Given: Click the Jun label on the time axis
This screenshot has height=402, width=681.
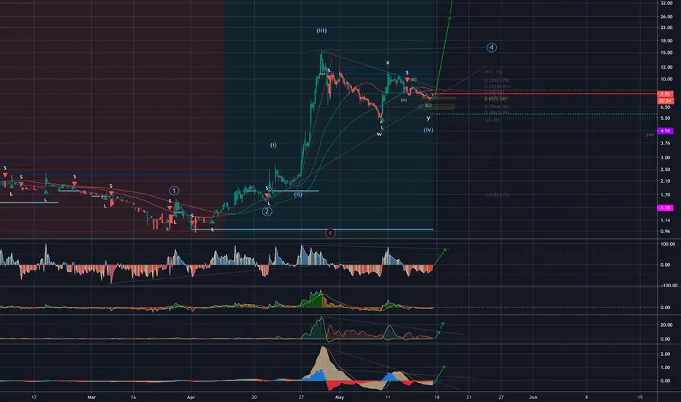Looking at the screenshot, I should click(533, 397).
